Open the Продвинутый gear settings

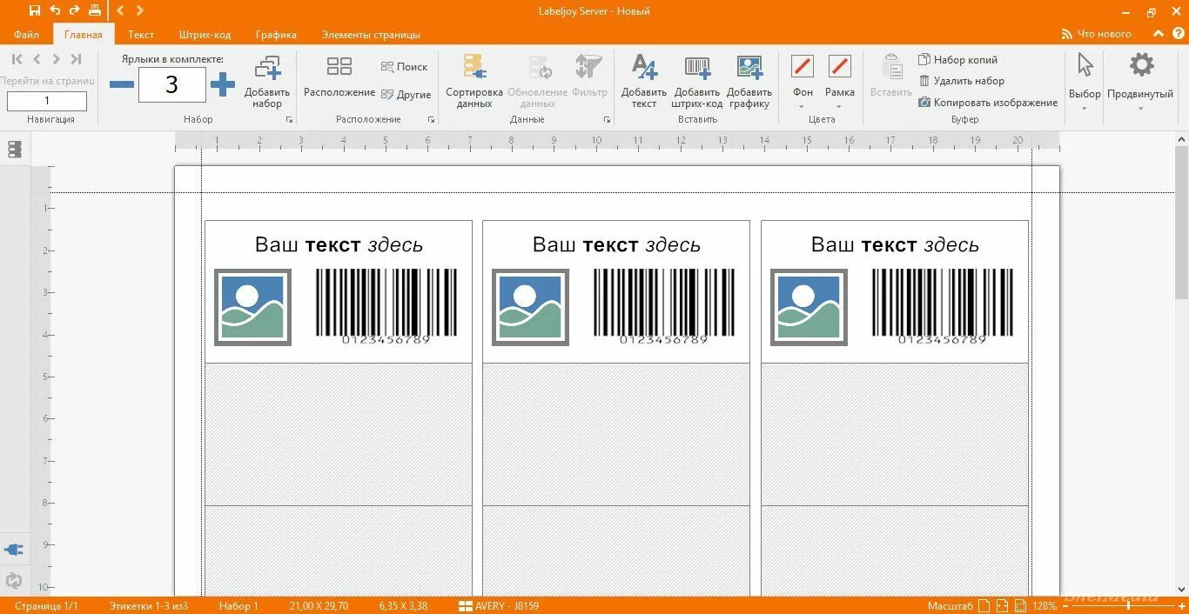click(x=1141, y=65)
